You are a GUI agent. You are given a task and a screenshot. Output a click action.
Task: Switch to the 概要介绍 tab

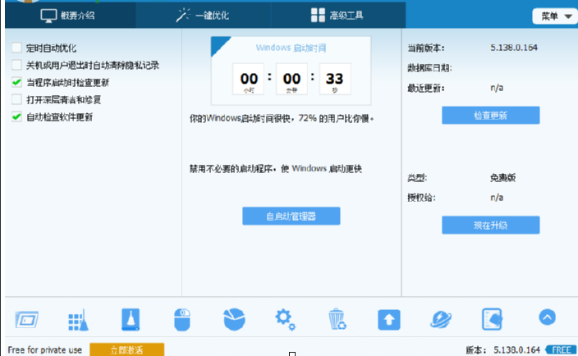71,15
